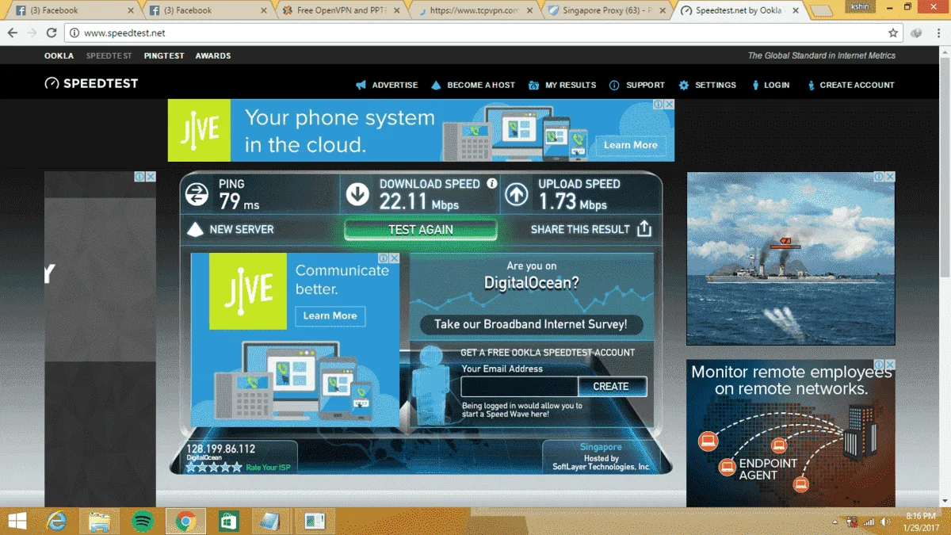951x535 pixels.
Task: Click AdChoices icon on Jive banner
Action: coord(658,105)
